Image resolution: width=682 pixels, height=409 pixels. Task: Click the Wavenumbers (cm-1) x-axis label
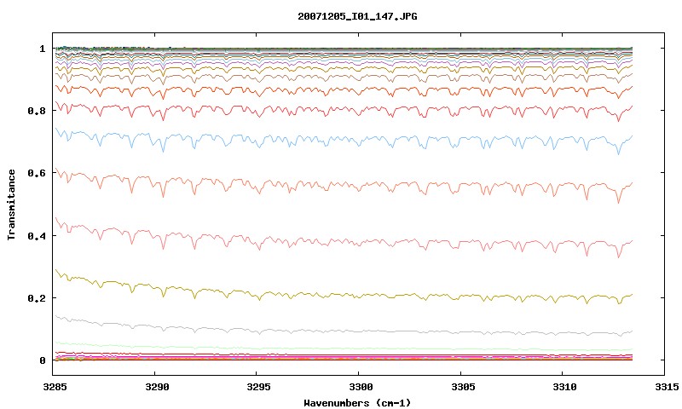[x=357, y=403]
